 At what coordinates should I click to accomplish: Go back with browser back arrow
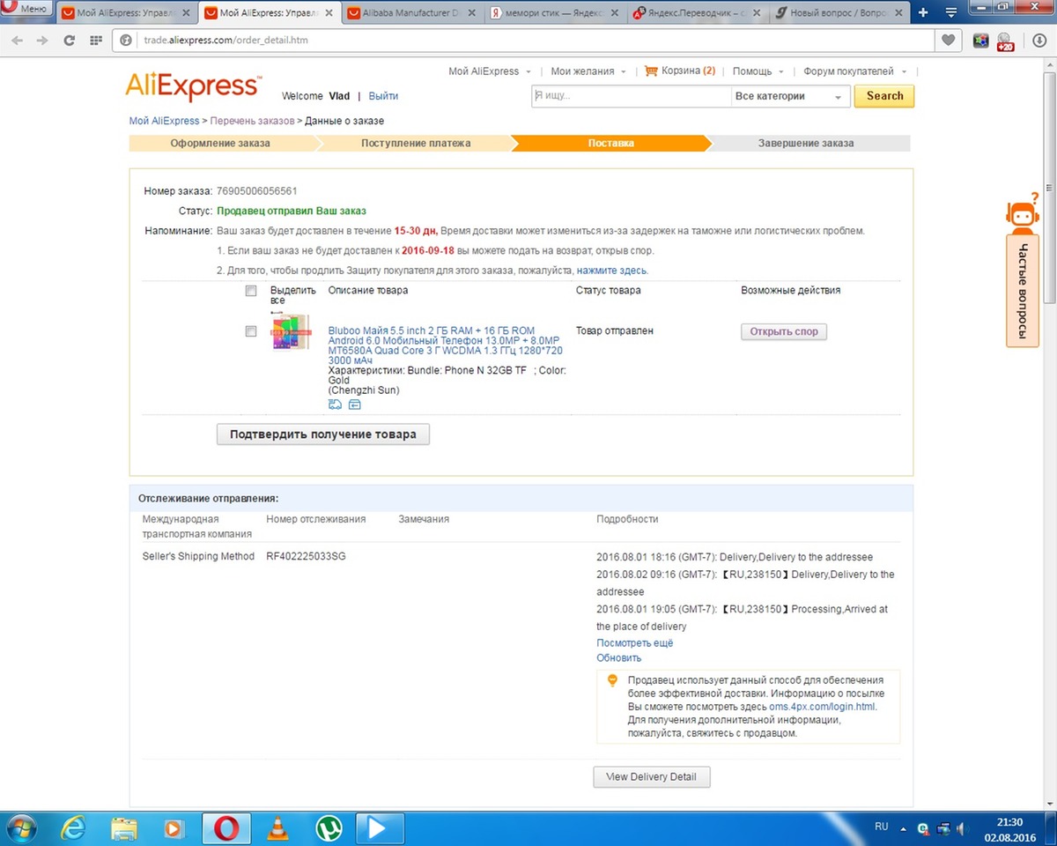tap(18, 41)
